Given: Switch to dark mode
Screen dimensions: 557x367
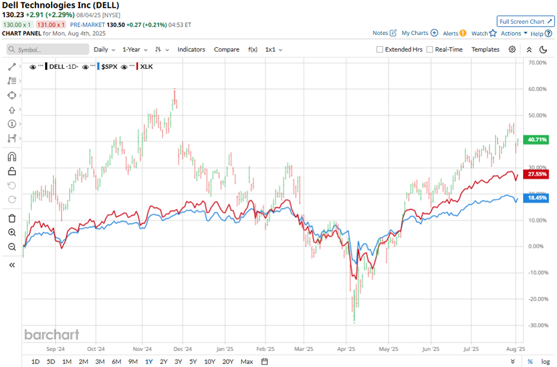Looking at the screenshot, I should click(543, 50).
